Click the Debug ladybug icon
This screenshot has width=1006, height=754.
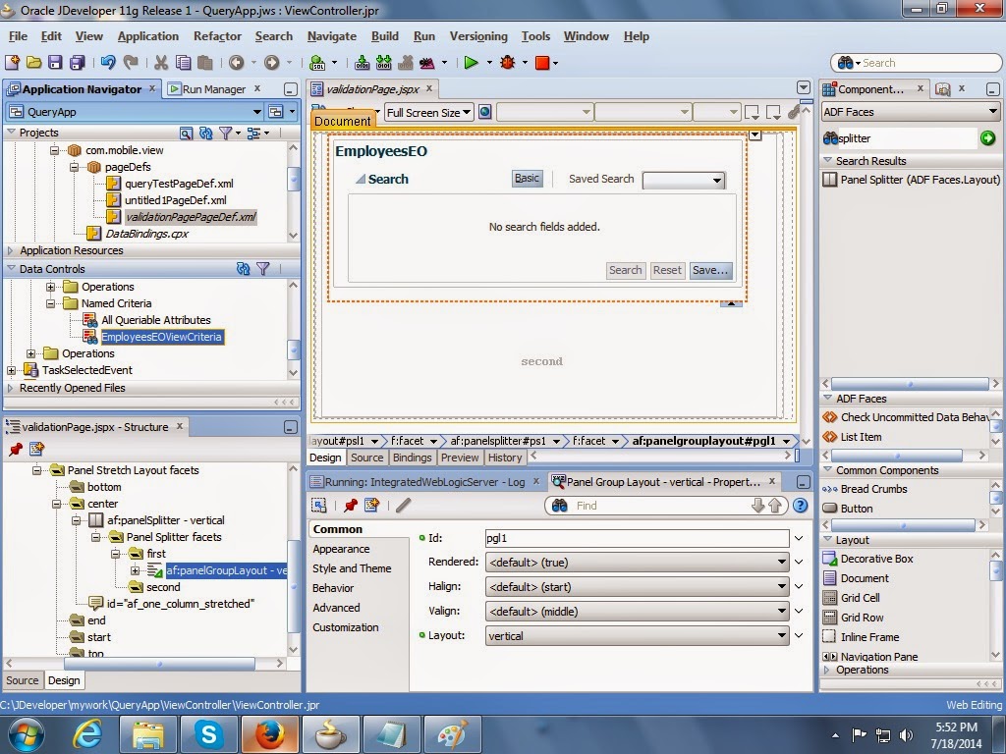(x=508, y=62)
